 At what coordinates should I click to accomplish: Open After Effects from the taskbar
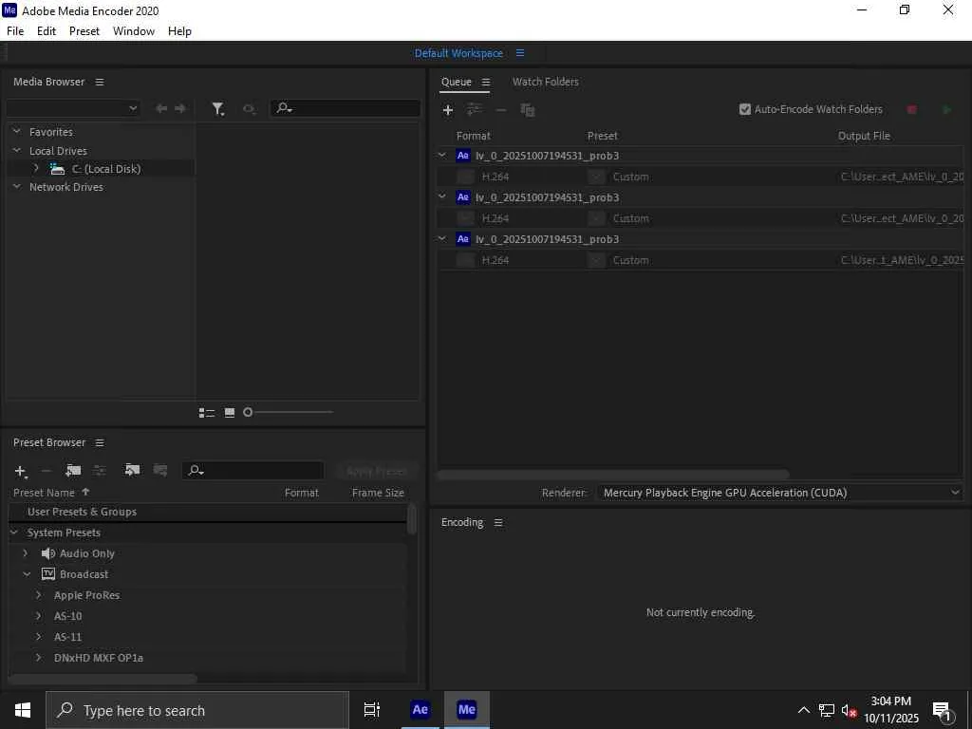pyautogui.click(x=421, y=710)
